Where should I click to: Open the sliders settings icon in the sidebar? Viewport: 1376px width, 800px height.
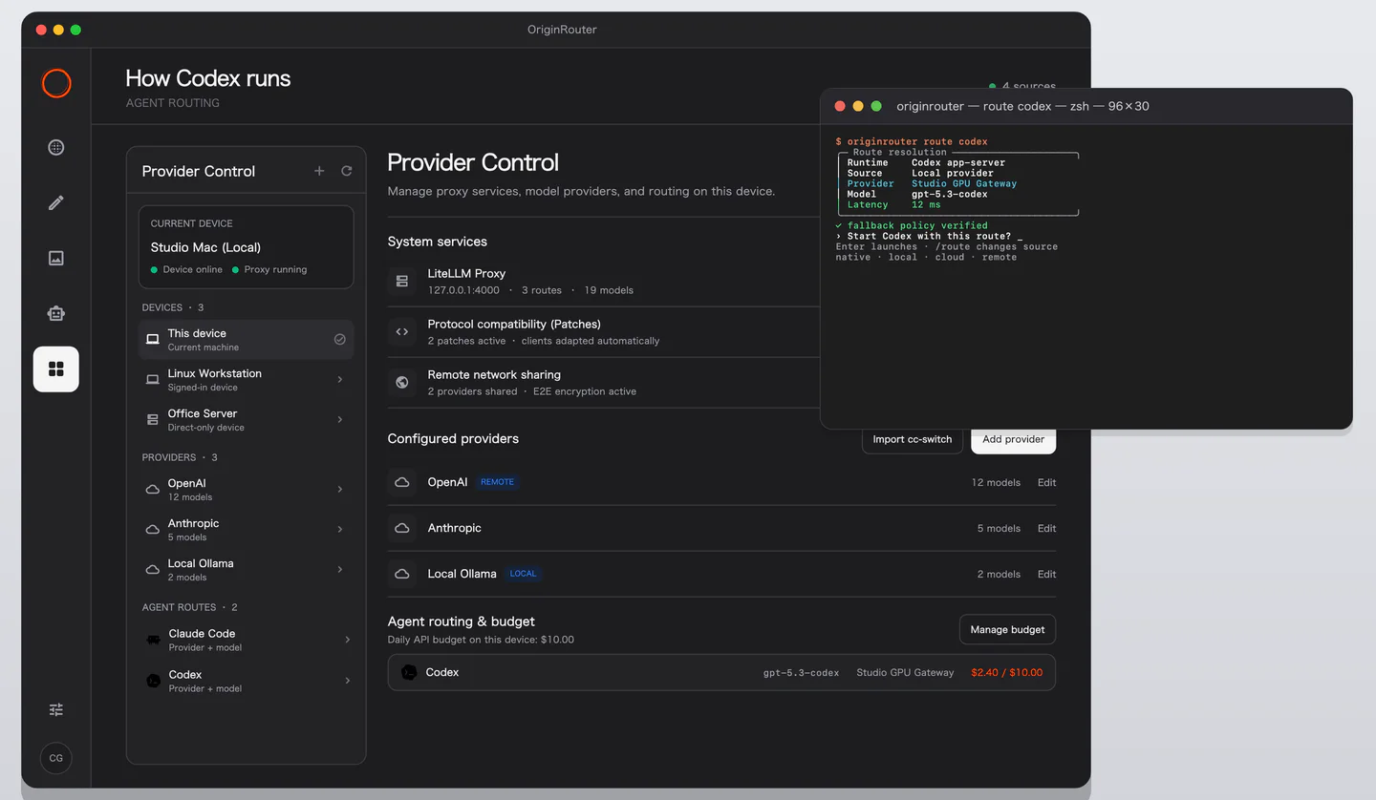[x=56, y=709]
